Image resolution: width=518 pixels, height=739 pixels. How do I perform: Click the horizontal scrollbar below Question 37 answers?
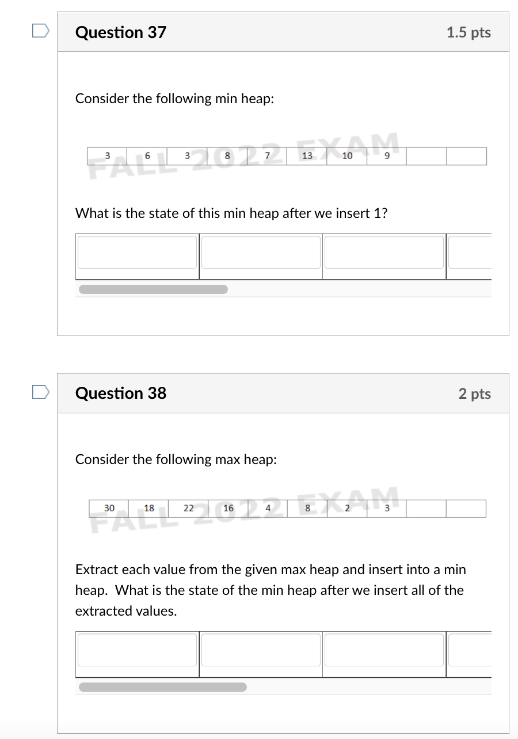point(153,289)
